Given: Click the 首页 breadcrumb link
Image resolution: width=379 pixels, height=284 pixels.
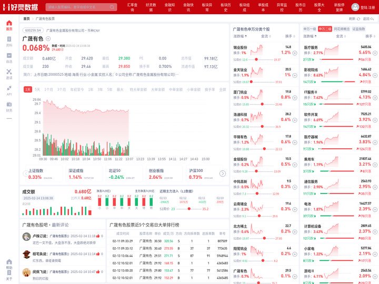Looking at the screenshot, I should click(x=26, y=18).
